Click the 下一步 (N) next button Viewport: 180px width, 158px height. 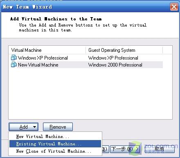pos(125,149)
